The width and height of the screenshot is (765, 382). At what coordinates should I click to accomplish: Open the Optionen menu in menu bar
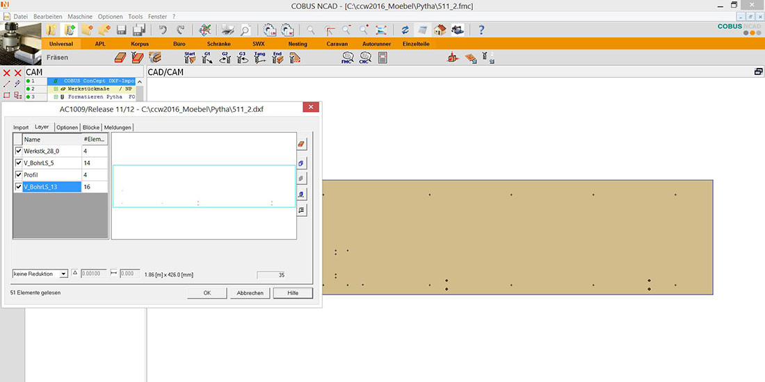[x=111, y=16]
